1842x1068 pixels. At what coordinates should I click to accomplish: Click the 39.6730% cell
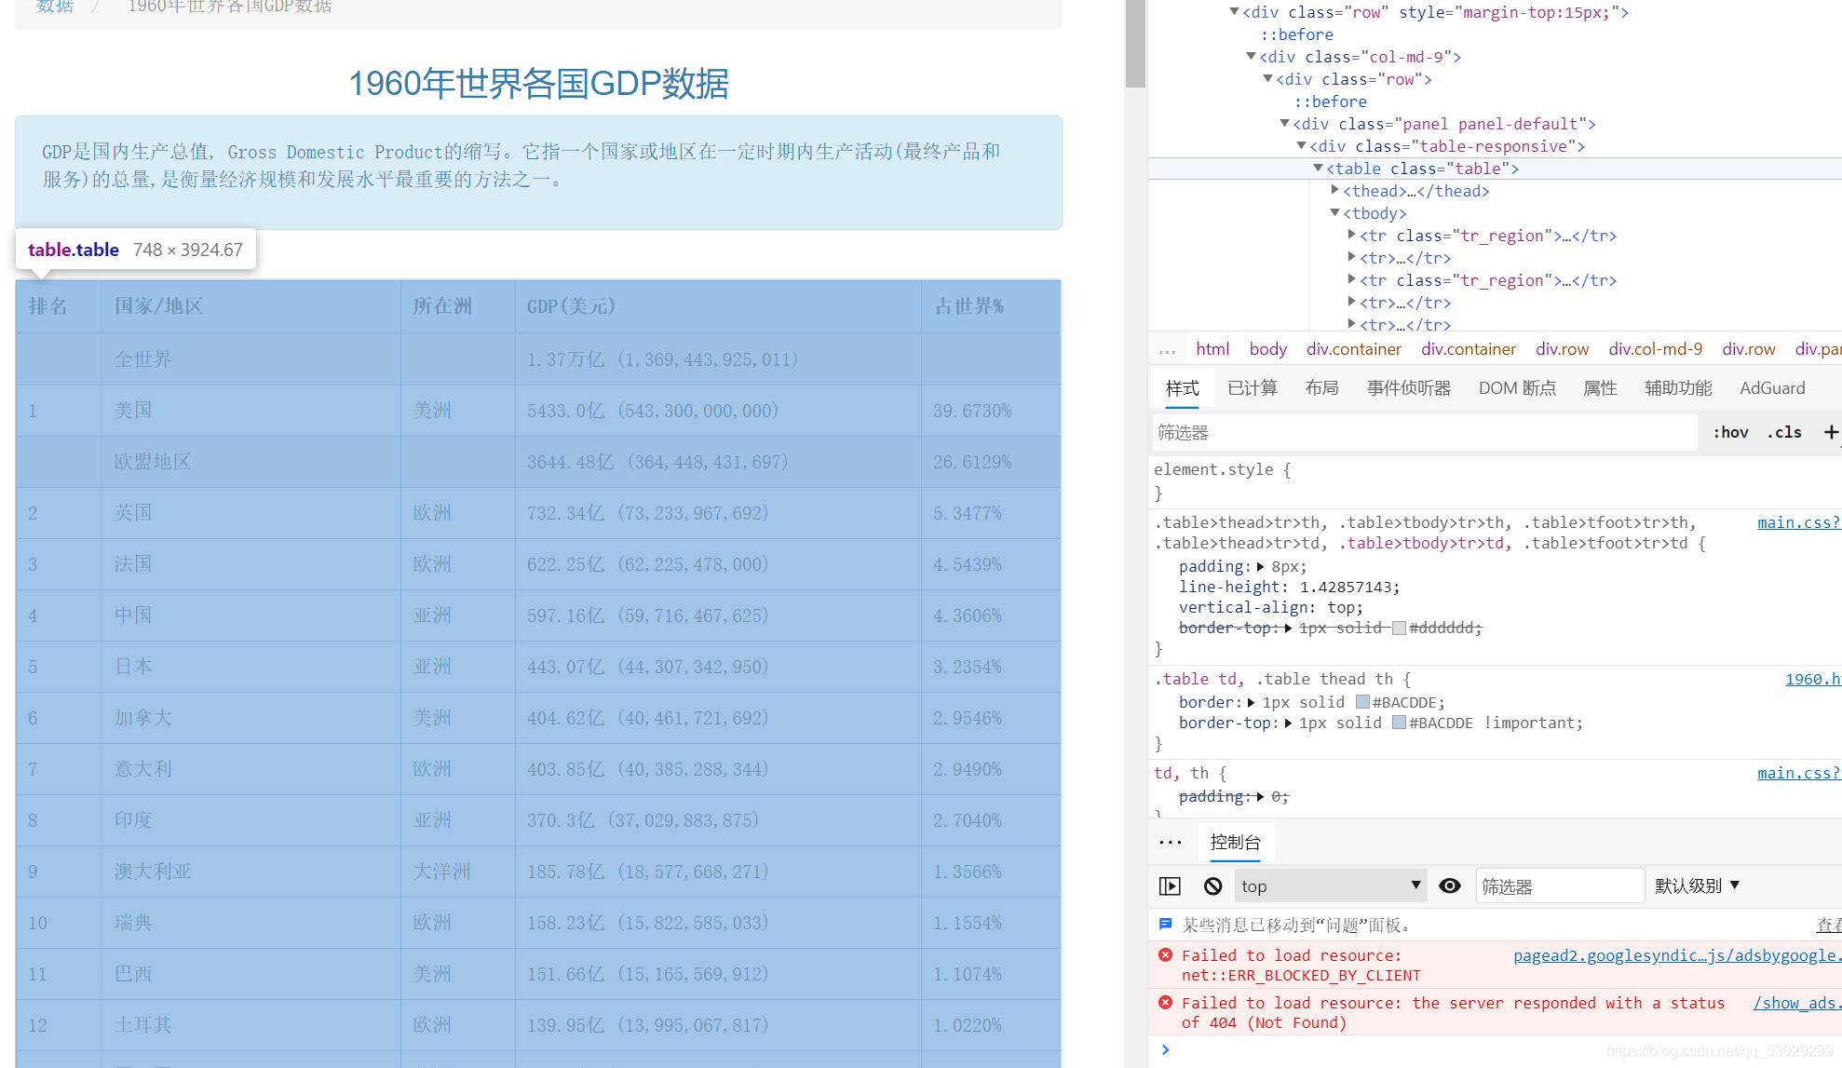(991, 411)
